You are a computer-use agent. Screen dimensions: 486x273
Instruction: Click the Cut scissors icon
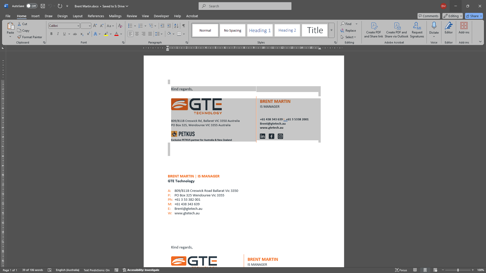(x=19, y=24)
